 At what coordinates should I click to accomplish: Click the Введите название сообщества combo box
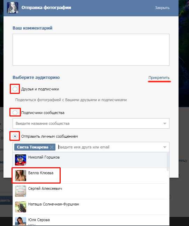coord(91,123)
